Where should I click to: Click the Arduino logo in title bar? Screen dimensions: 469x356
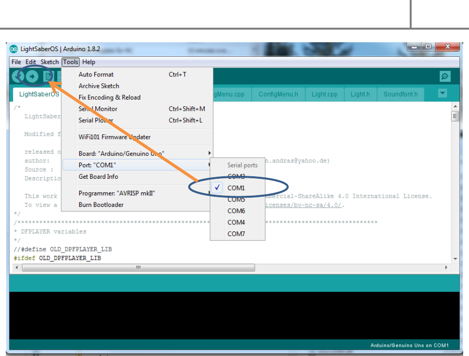(14, 49)
